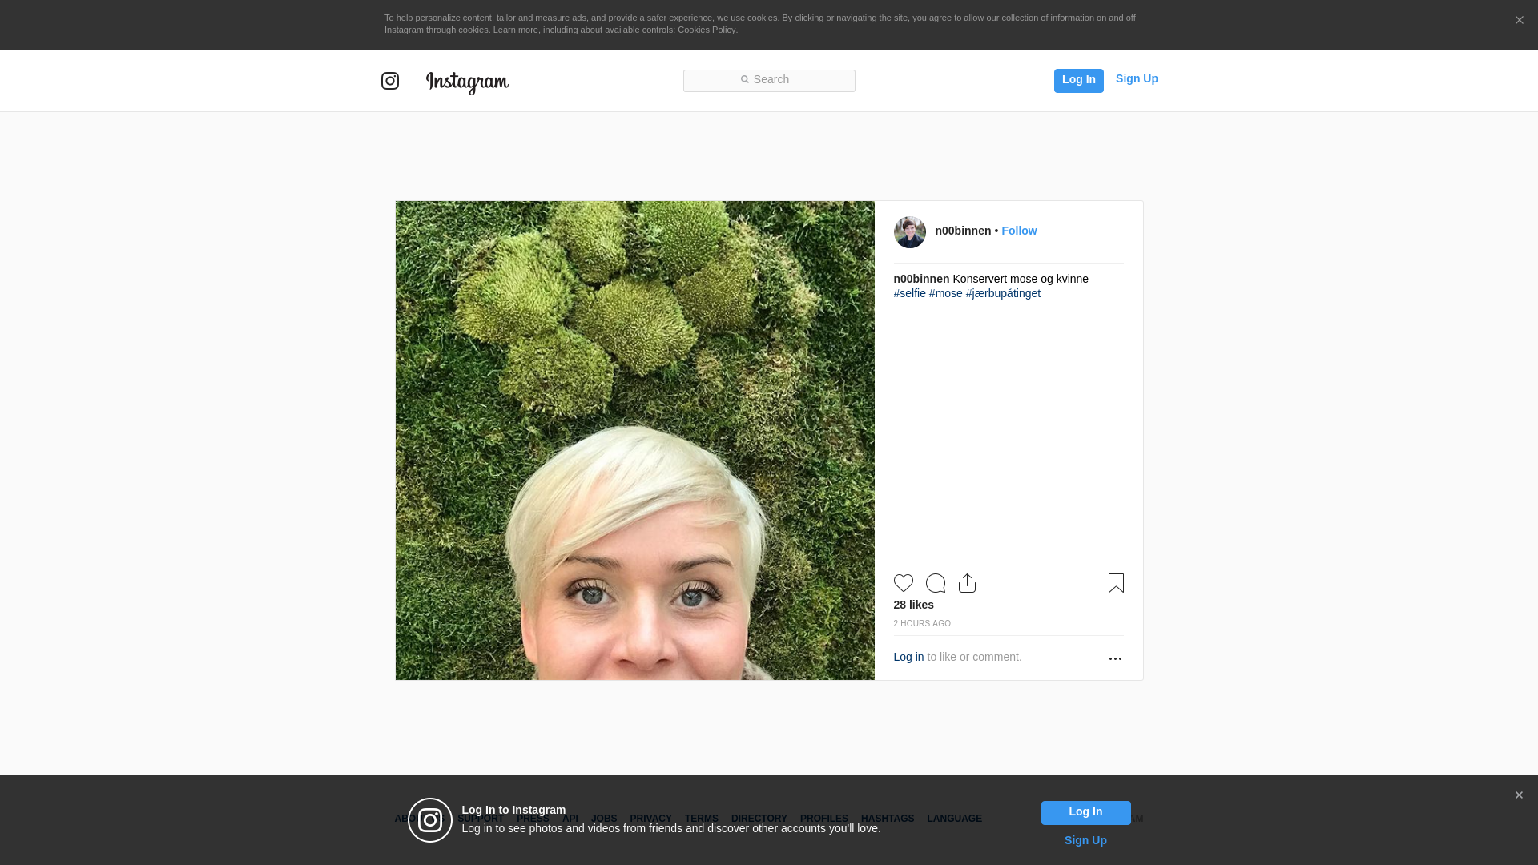Click Log In on bottom banner
This screenshot has width=1538, height=865.
point(1085,812)
